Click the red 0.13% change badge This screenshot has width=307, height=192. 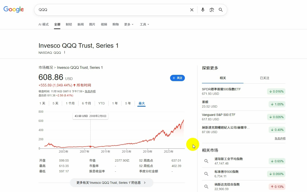(277, 187)
